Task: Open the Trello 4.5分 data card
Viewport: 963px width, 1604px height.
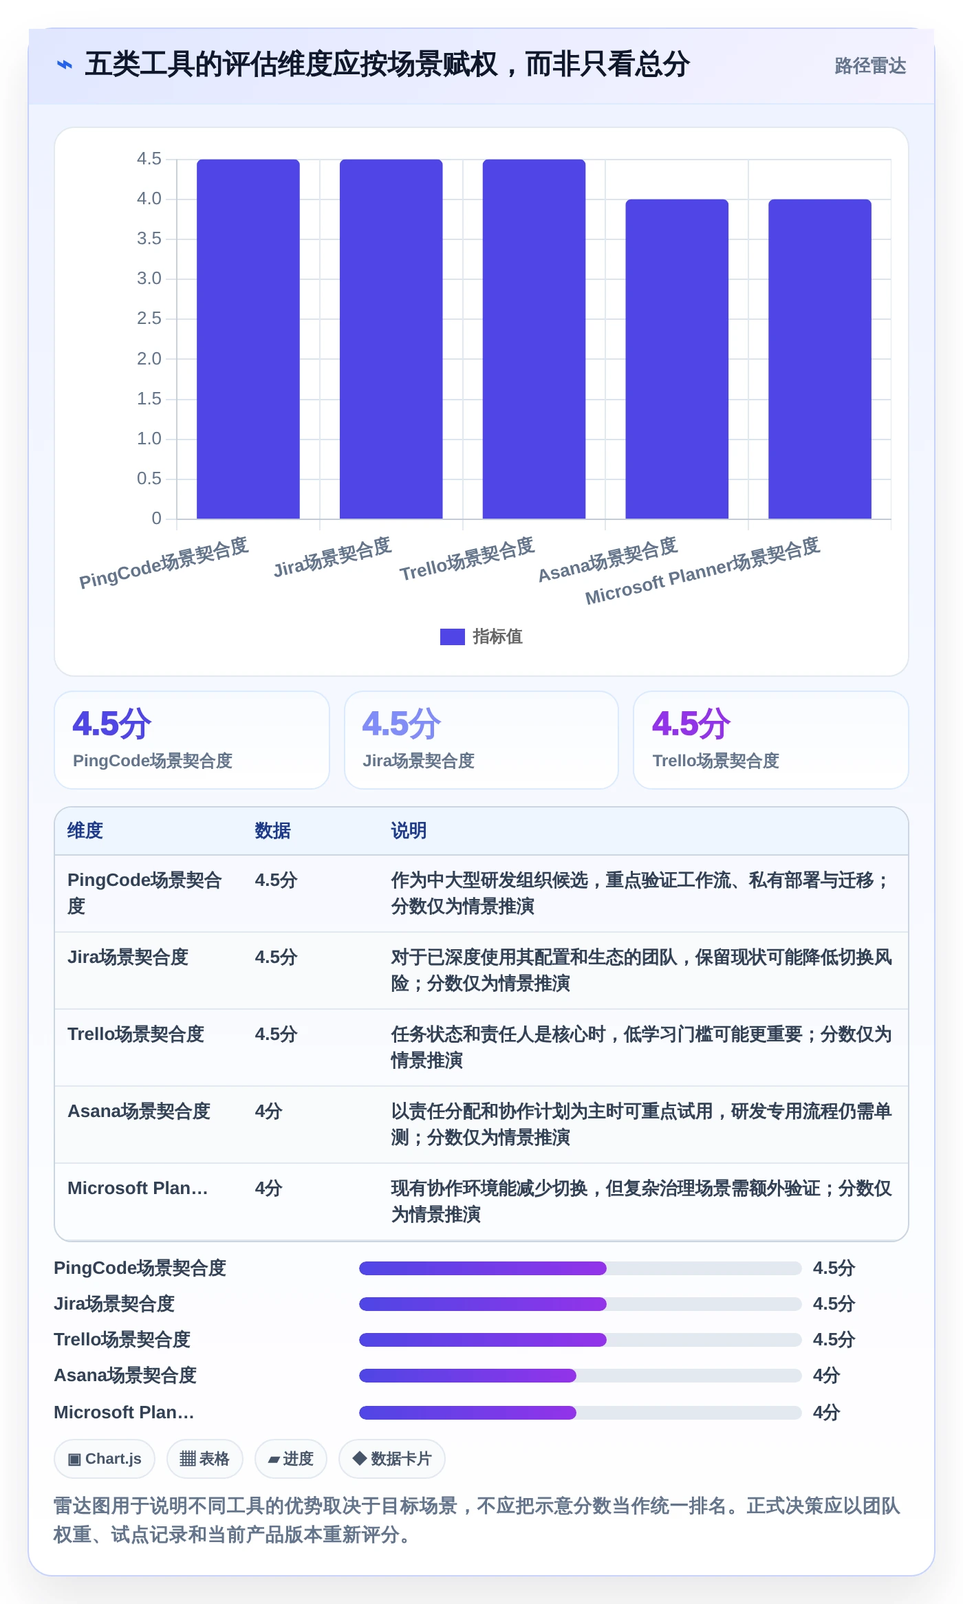Action: [771, 740]
